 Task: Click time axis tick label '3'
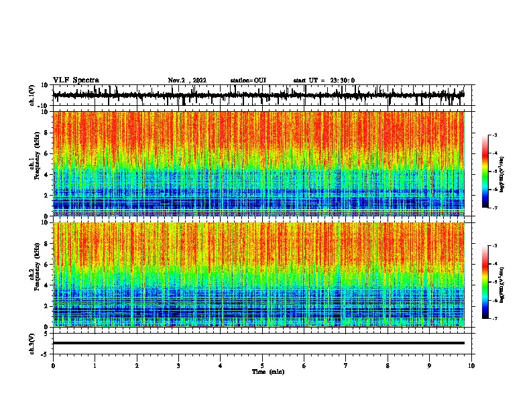pyautogui.click(x=178, y=366)
